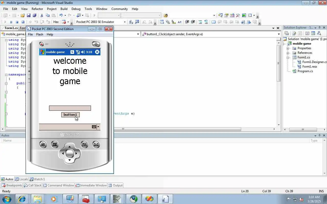Open the Call Stack tab
This screenshot has width=327, height=204.
point(32,185)
